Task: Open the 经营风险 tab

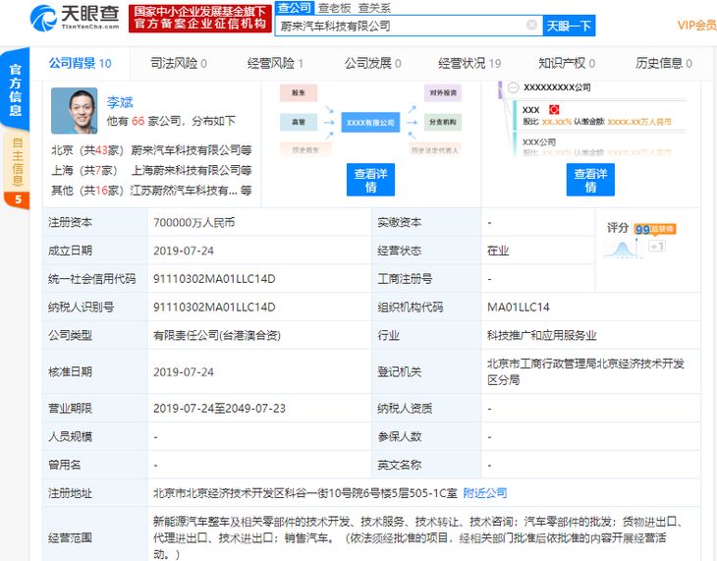Action: [x=275, y=63]
